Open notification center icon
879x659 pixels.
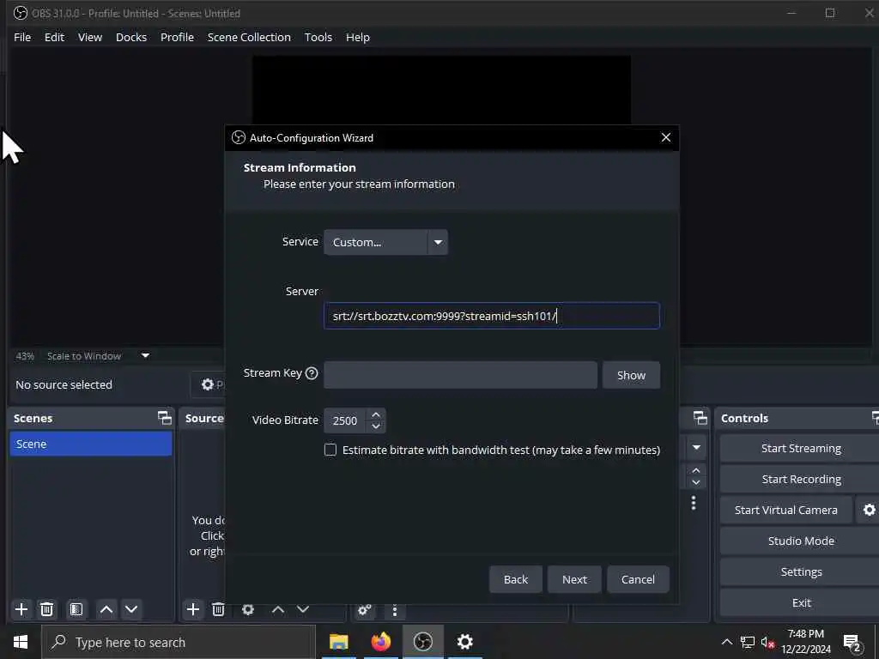click(852, 644)
